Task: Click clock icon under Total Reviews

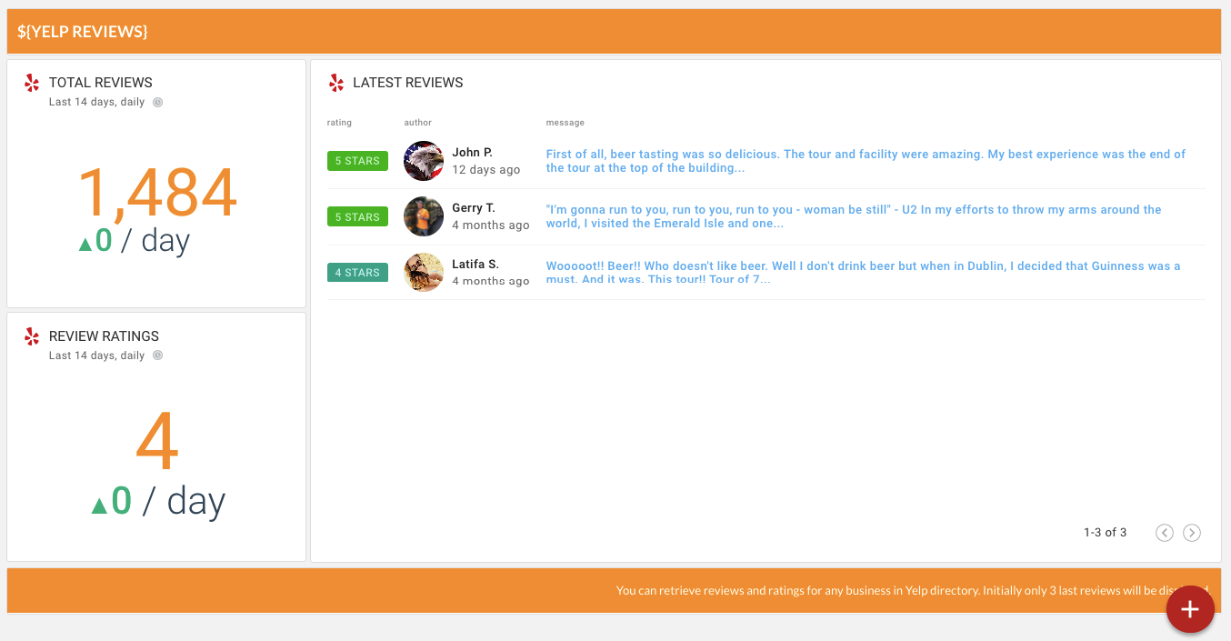Action: pos(157,102)
